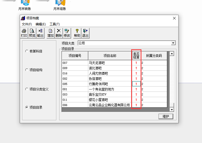This screenshot has width=202, height=143.
Task: Click scrollbar up arrow in project list
Action: click(172, 54)
